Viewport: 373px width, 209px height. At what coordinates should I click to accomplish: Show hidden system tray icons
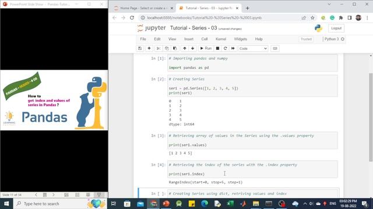click(x=305, y=204)
